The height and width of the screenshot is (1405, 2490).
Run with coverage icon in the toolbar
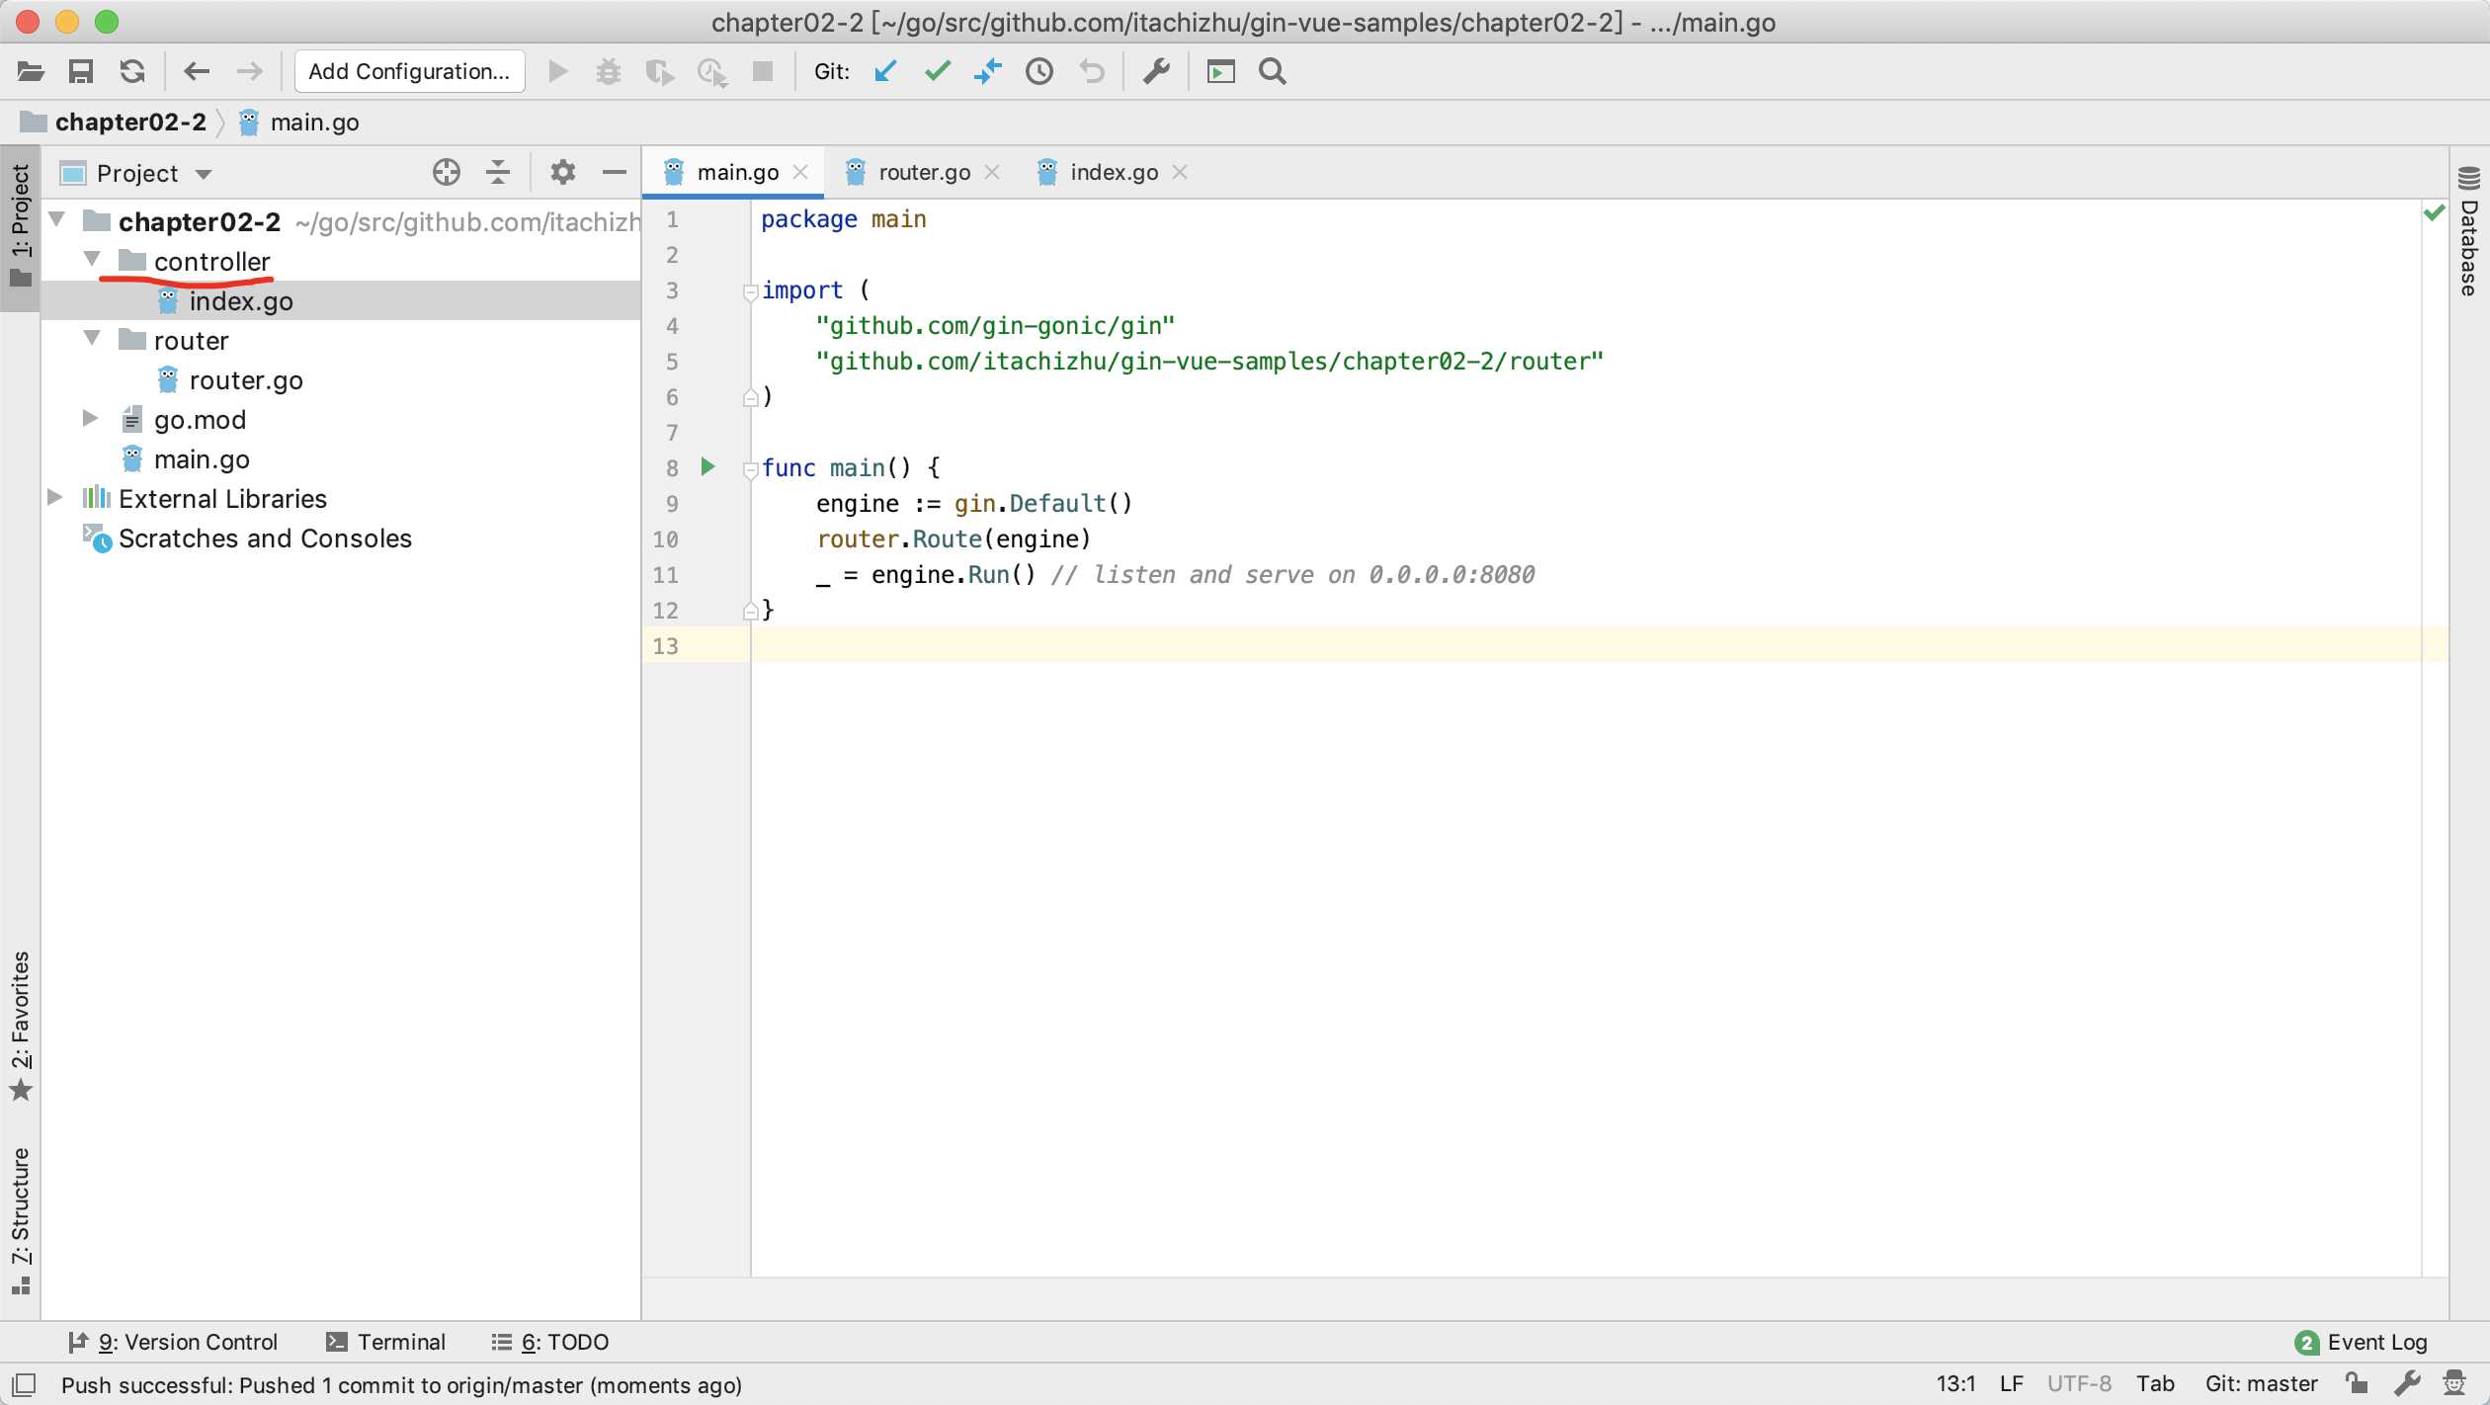tap(659, 71)
